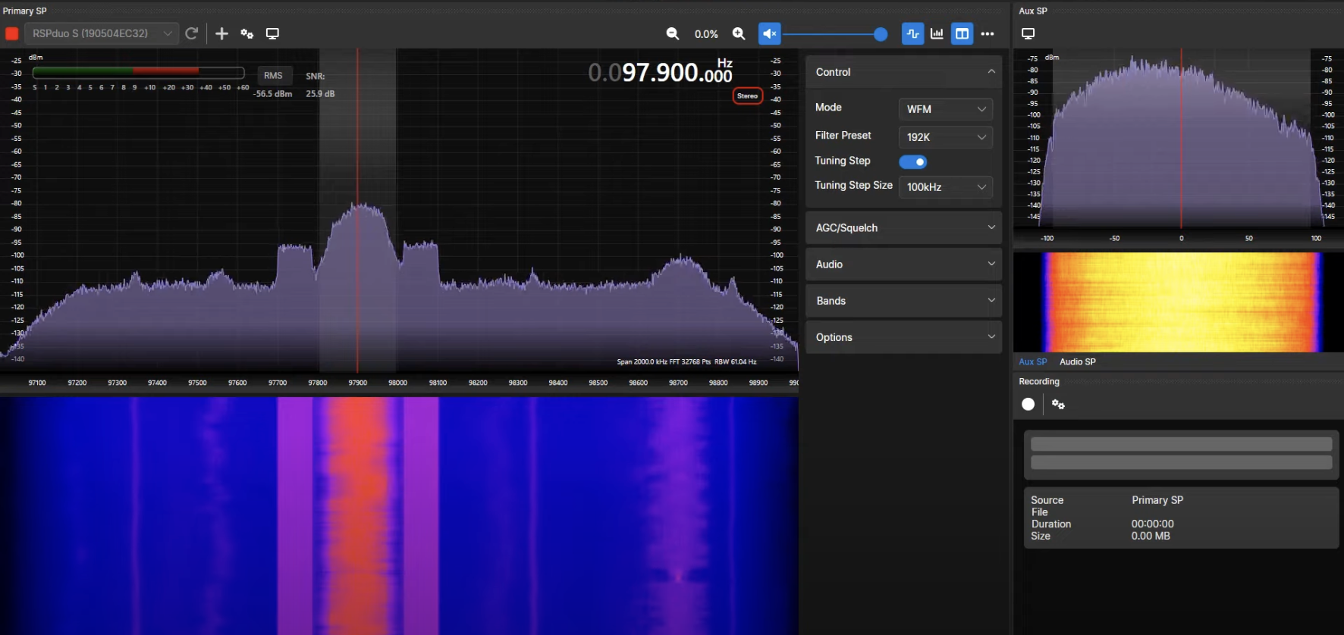
Task: Open the RSPduo S device dropdown
Action: coord(102,33)
